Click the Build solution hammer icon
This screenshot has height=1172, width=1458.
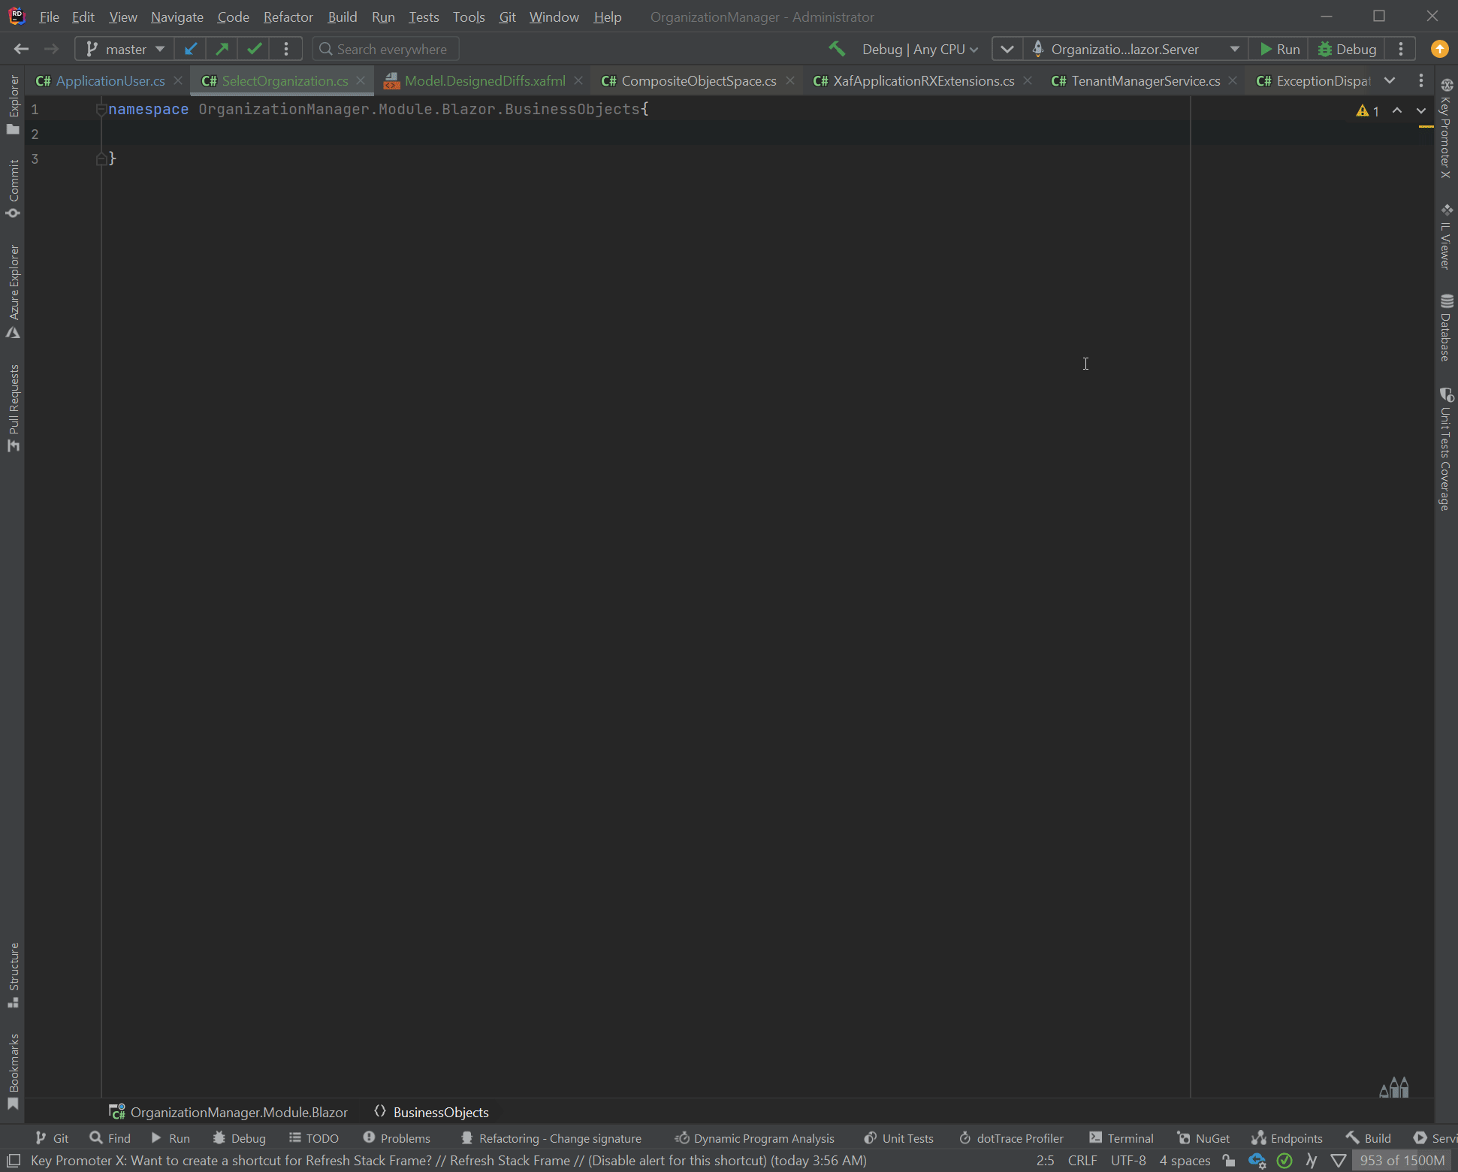(837, 49)
